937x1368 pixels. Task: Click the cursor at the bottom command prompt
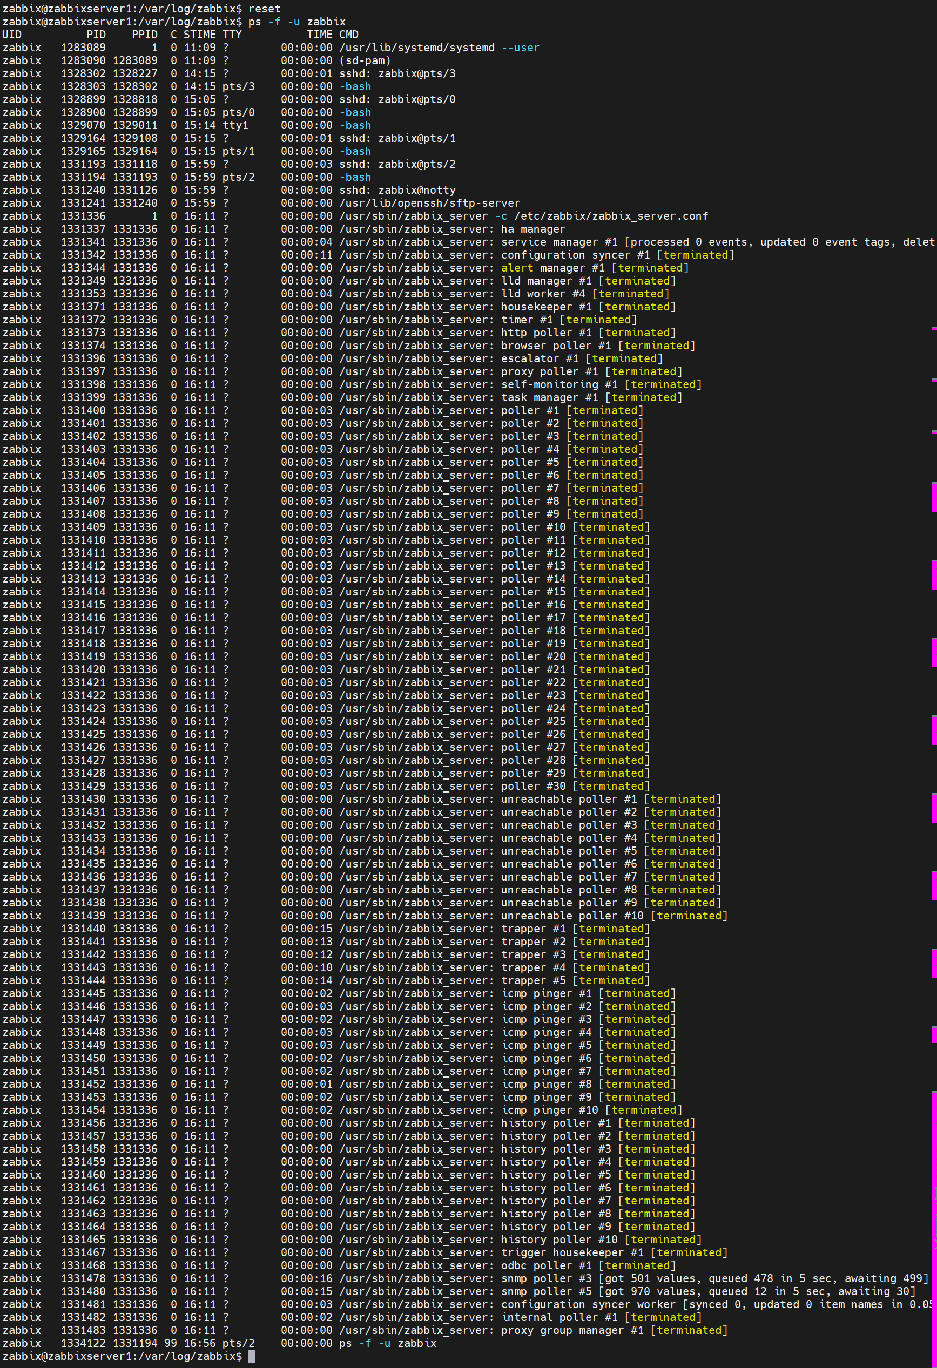coord(252,1356)
